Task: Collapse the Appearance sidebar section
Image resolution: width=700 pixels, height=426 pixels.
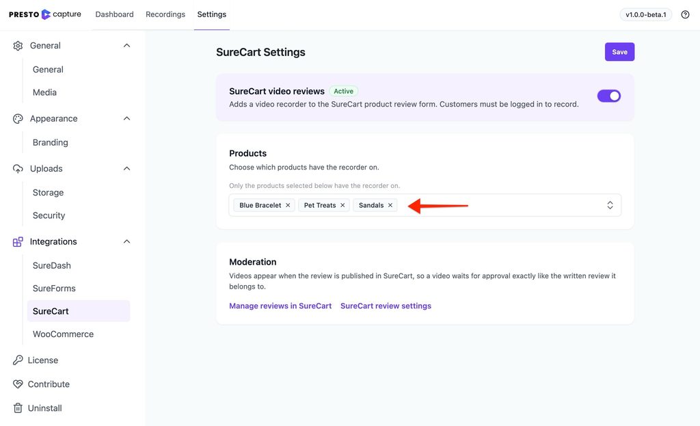Action: click(x=126, y=119)
